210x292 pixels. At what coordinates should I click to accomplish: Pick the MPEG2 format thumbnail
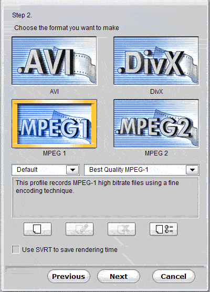pos(156,123)
